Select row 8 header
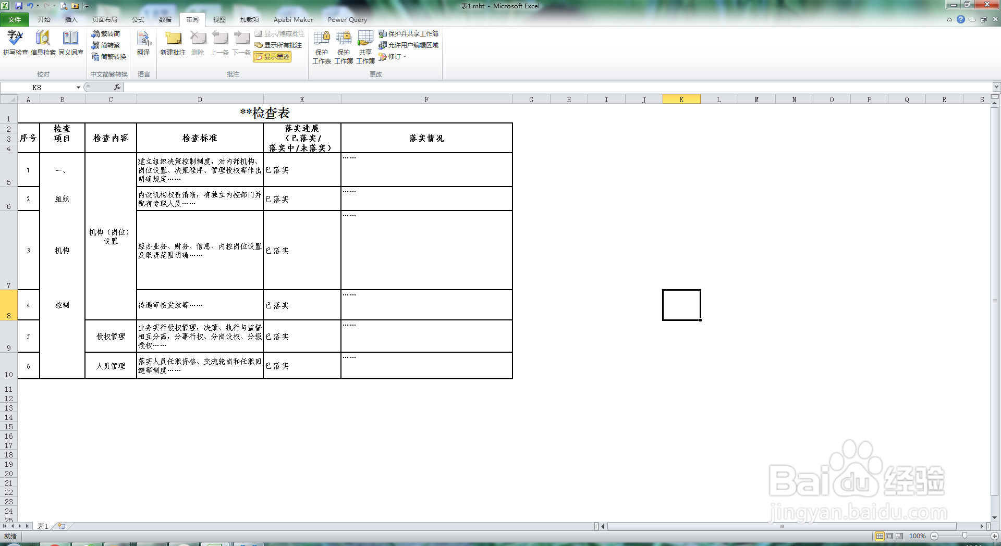 pos(9,305)
